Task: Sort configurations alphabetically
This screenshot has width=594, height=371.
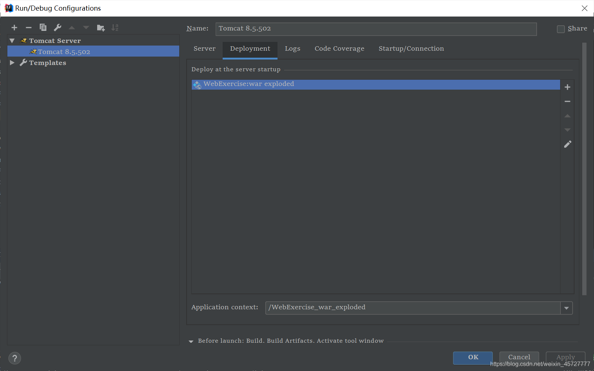Action: point(114,27)
